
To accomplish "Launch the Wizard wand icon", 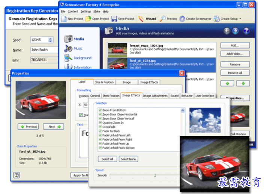I will click(x=141, y=19).
